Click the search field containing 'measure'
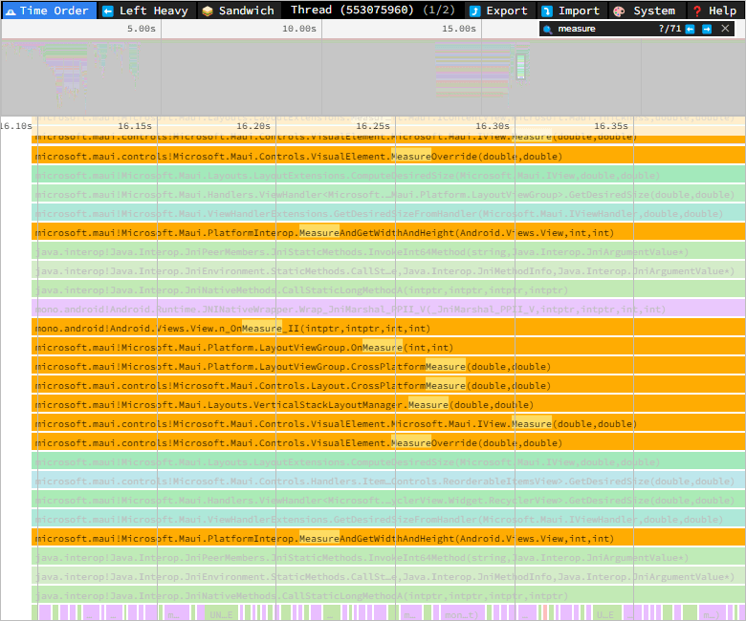The height and width of the screenshot is (621, 746). tap(604, 29)
